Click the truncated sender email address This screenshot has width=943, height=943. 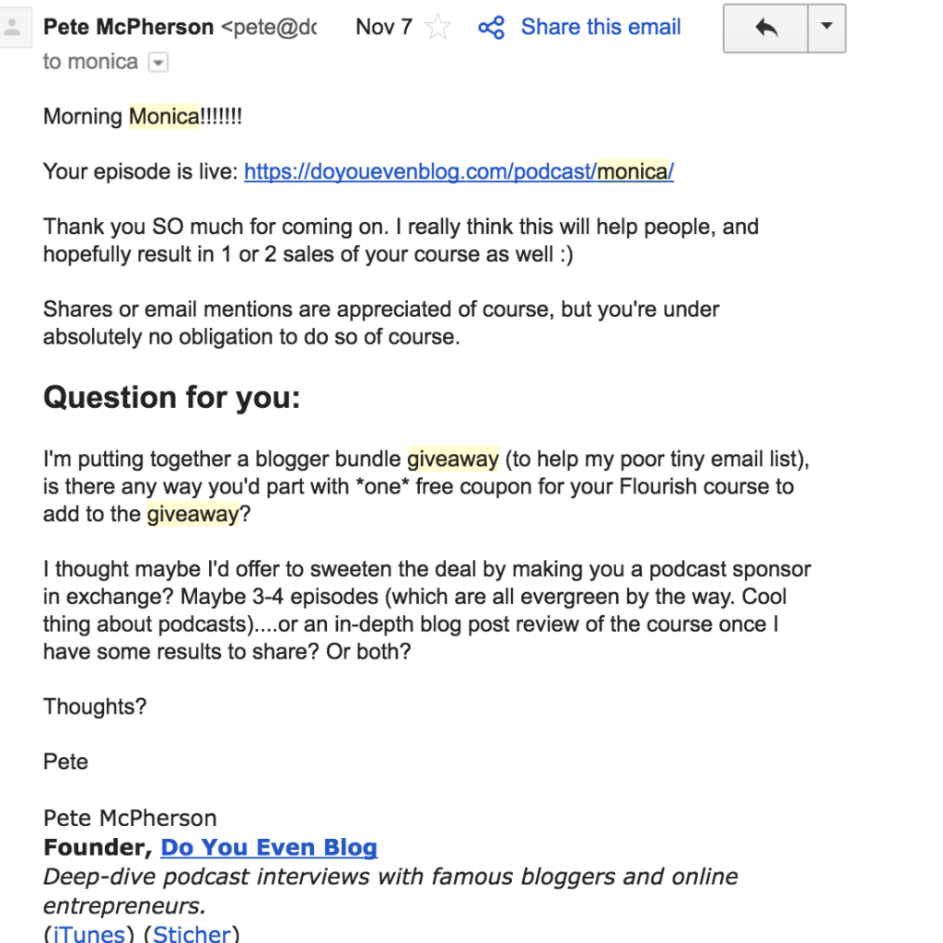pos(269,27)
